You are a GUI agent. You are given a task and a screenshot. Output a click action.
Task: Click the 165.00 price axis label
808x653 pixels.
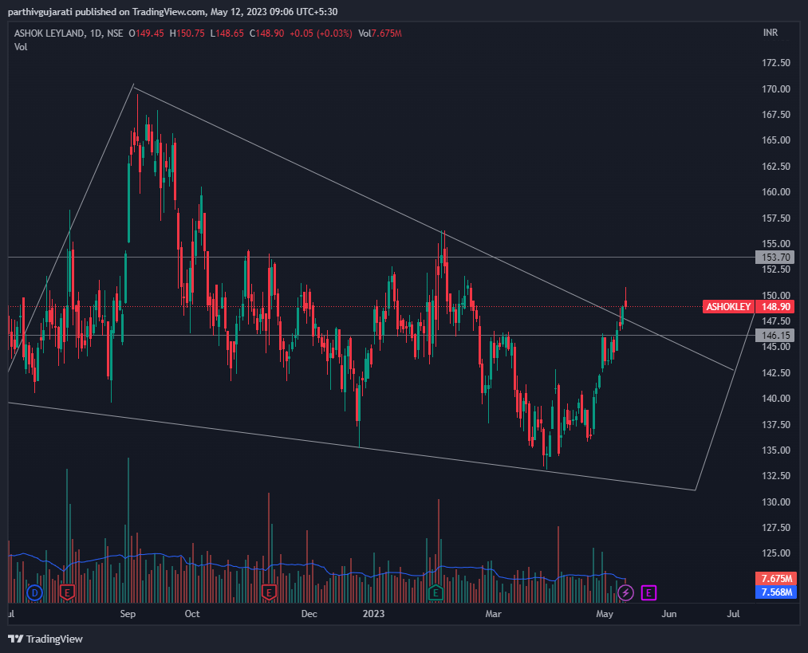pyautogui.click(x=776, y=140)
